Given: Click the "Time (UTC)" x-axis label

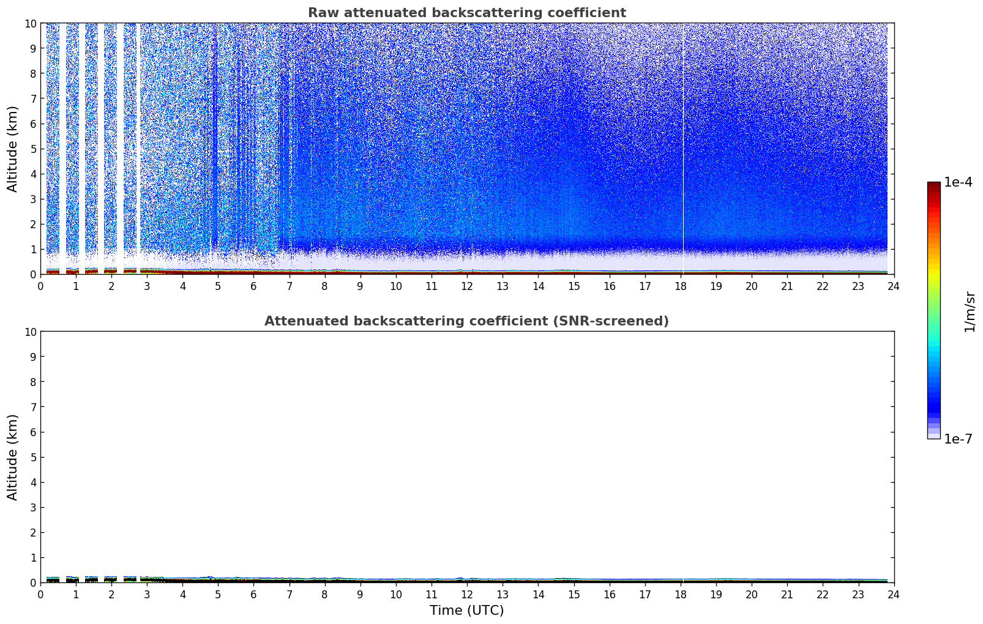Looking at the screenshot, I should [x=466, y=611].
